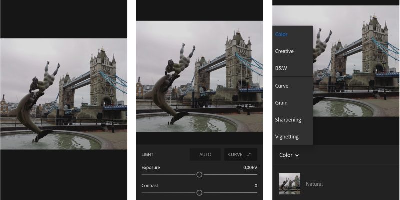Click the Contrast label text
This screenshot has height=200, width=400.
tap(150, 185)
